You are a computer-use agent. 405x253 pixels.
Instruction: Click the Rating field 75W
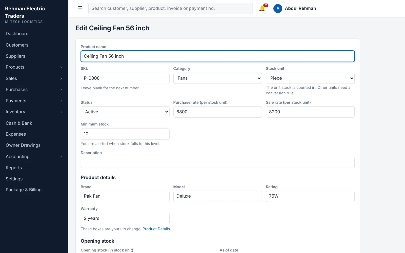[x=310, y=196]
